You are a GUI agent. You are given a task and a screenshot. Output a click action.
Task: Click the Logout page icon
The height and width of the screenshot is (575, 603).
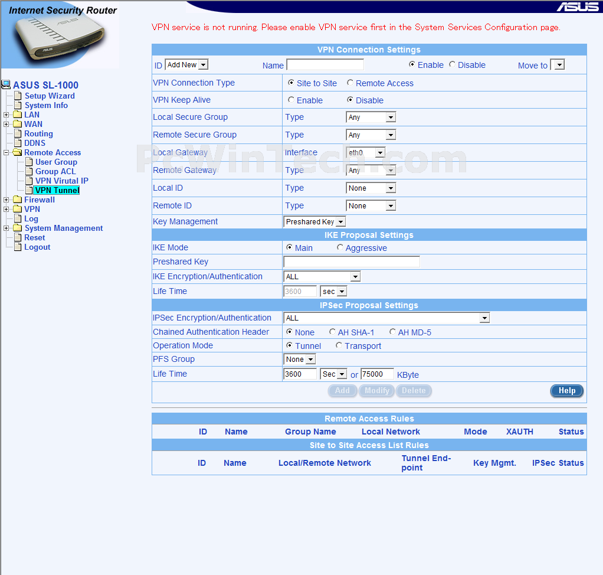coord(18,247)
